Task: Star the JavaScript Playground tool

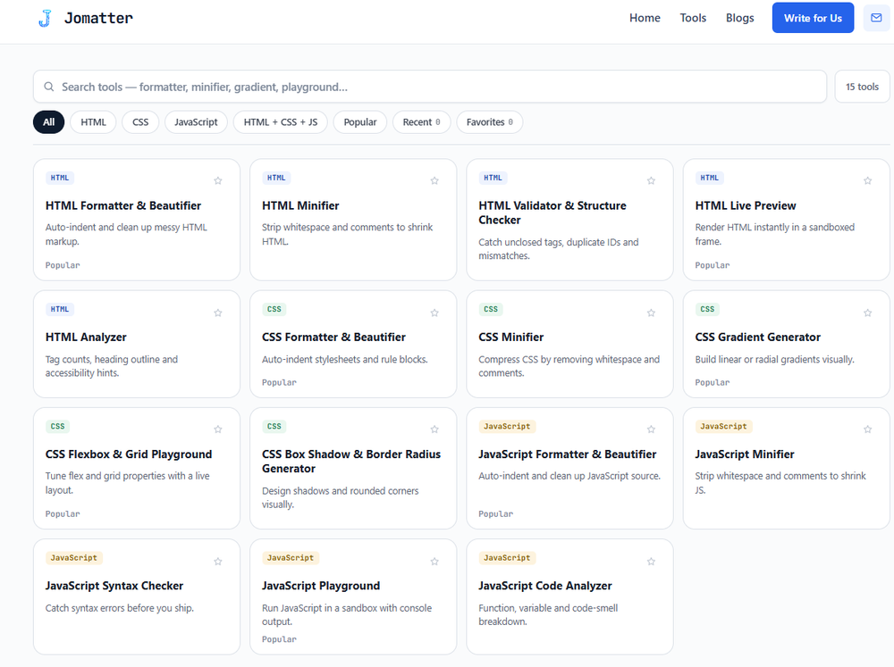Action: [434, 562]
